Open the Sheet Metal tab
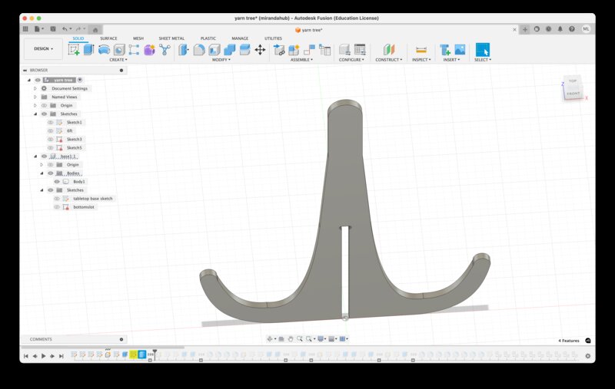Viewport: 615px width, 389px height. 171,38
